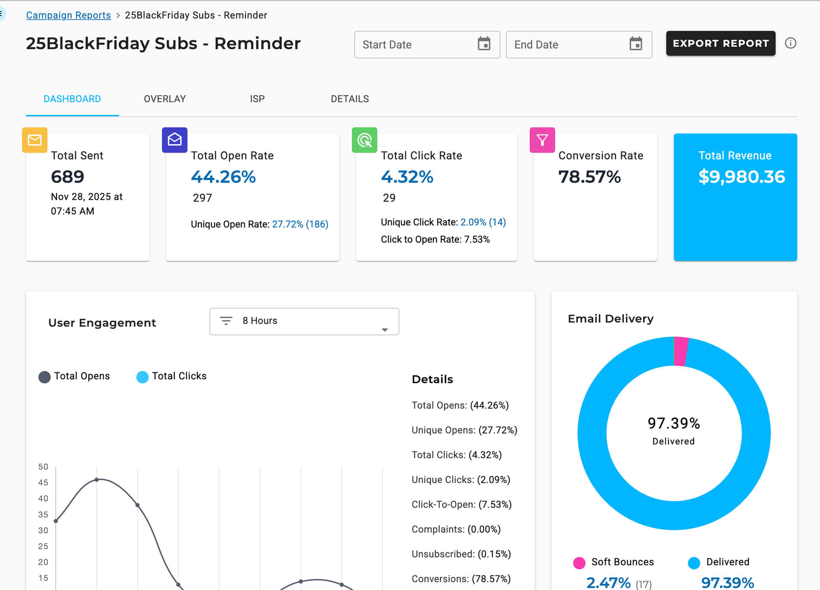Click the 2.47% Soft Bounces percentage
Image resolution: width=820 pixels, height=590 pixels.
[x=608, y=583]
